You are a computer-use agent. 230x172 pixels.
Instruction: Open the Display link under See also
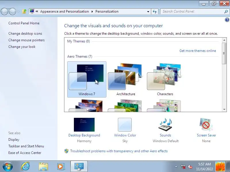[x=14, y=140]
